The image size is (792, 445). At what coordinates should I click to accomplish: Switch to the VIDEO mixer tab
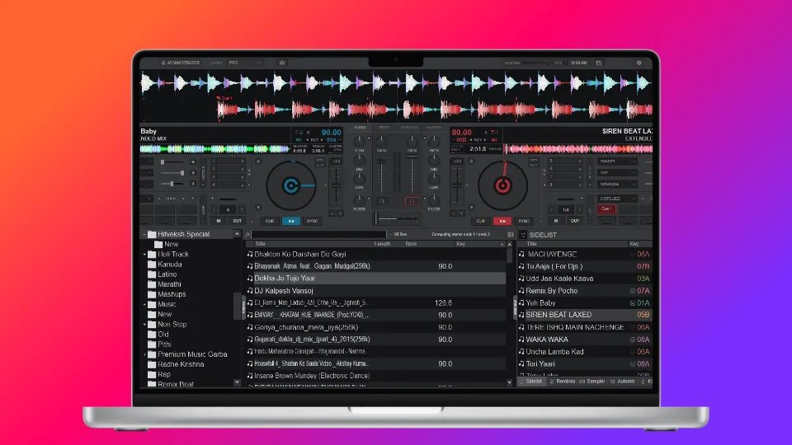tap(384, 128)
